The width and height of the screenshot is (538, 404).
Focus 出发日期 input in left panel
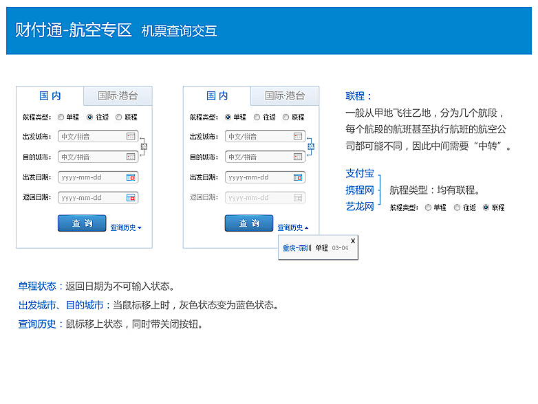[x=98, y=177]
